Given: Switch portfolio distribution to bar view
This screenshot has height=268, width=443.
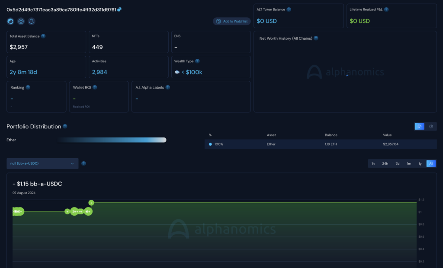Looking at the screenshot, I should 419,126.
